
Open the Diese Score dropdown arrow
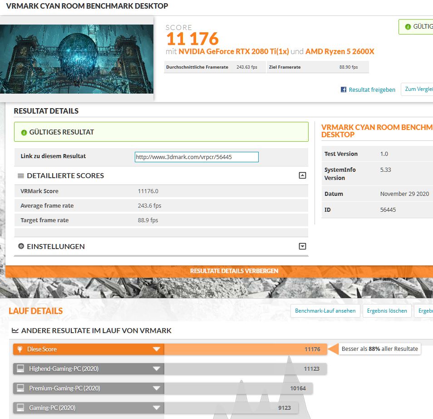(x=157, y=349)
